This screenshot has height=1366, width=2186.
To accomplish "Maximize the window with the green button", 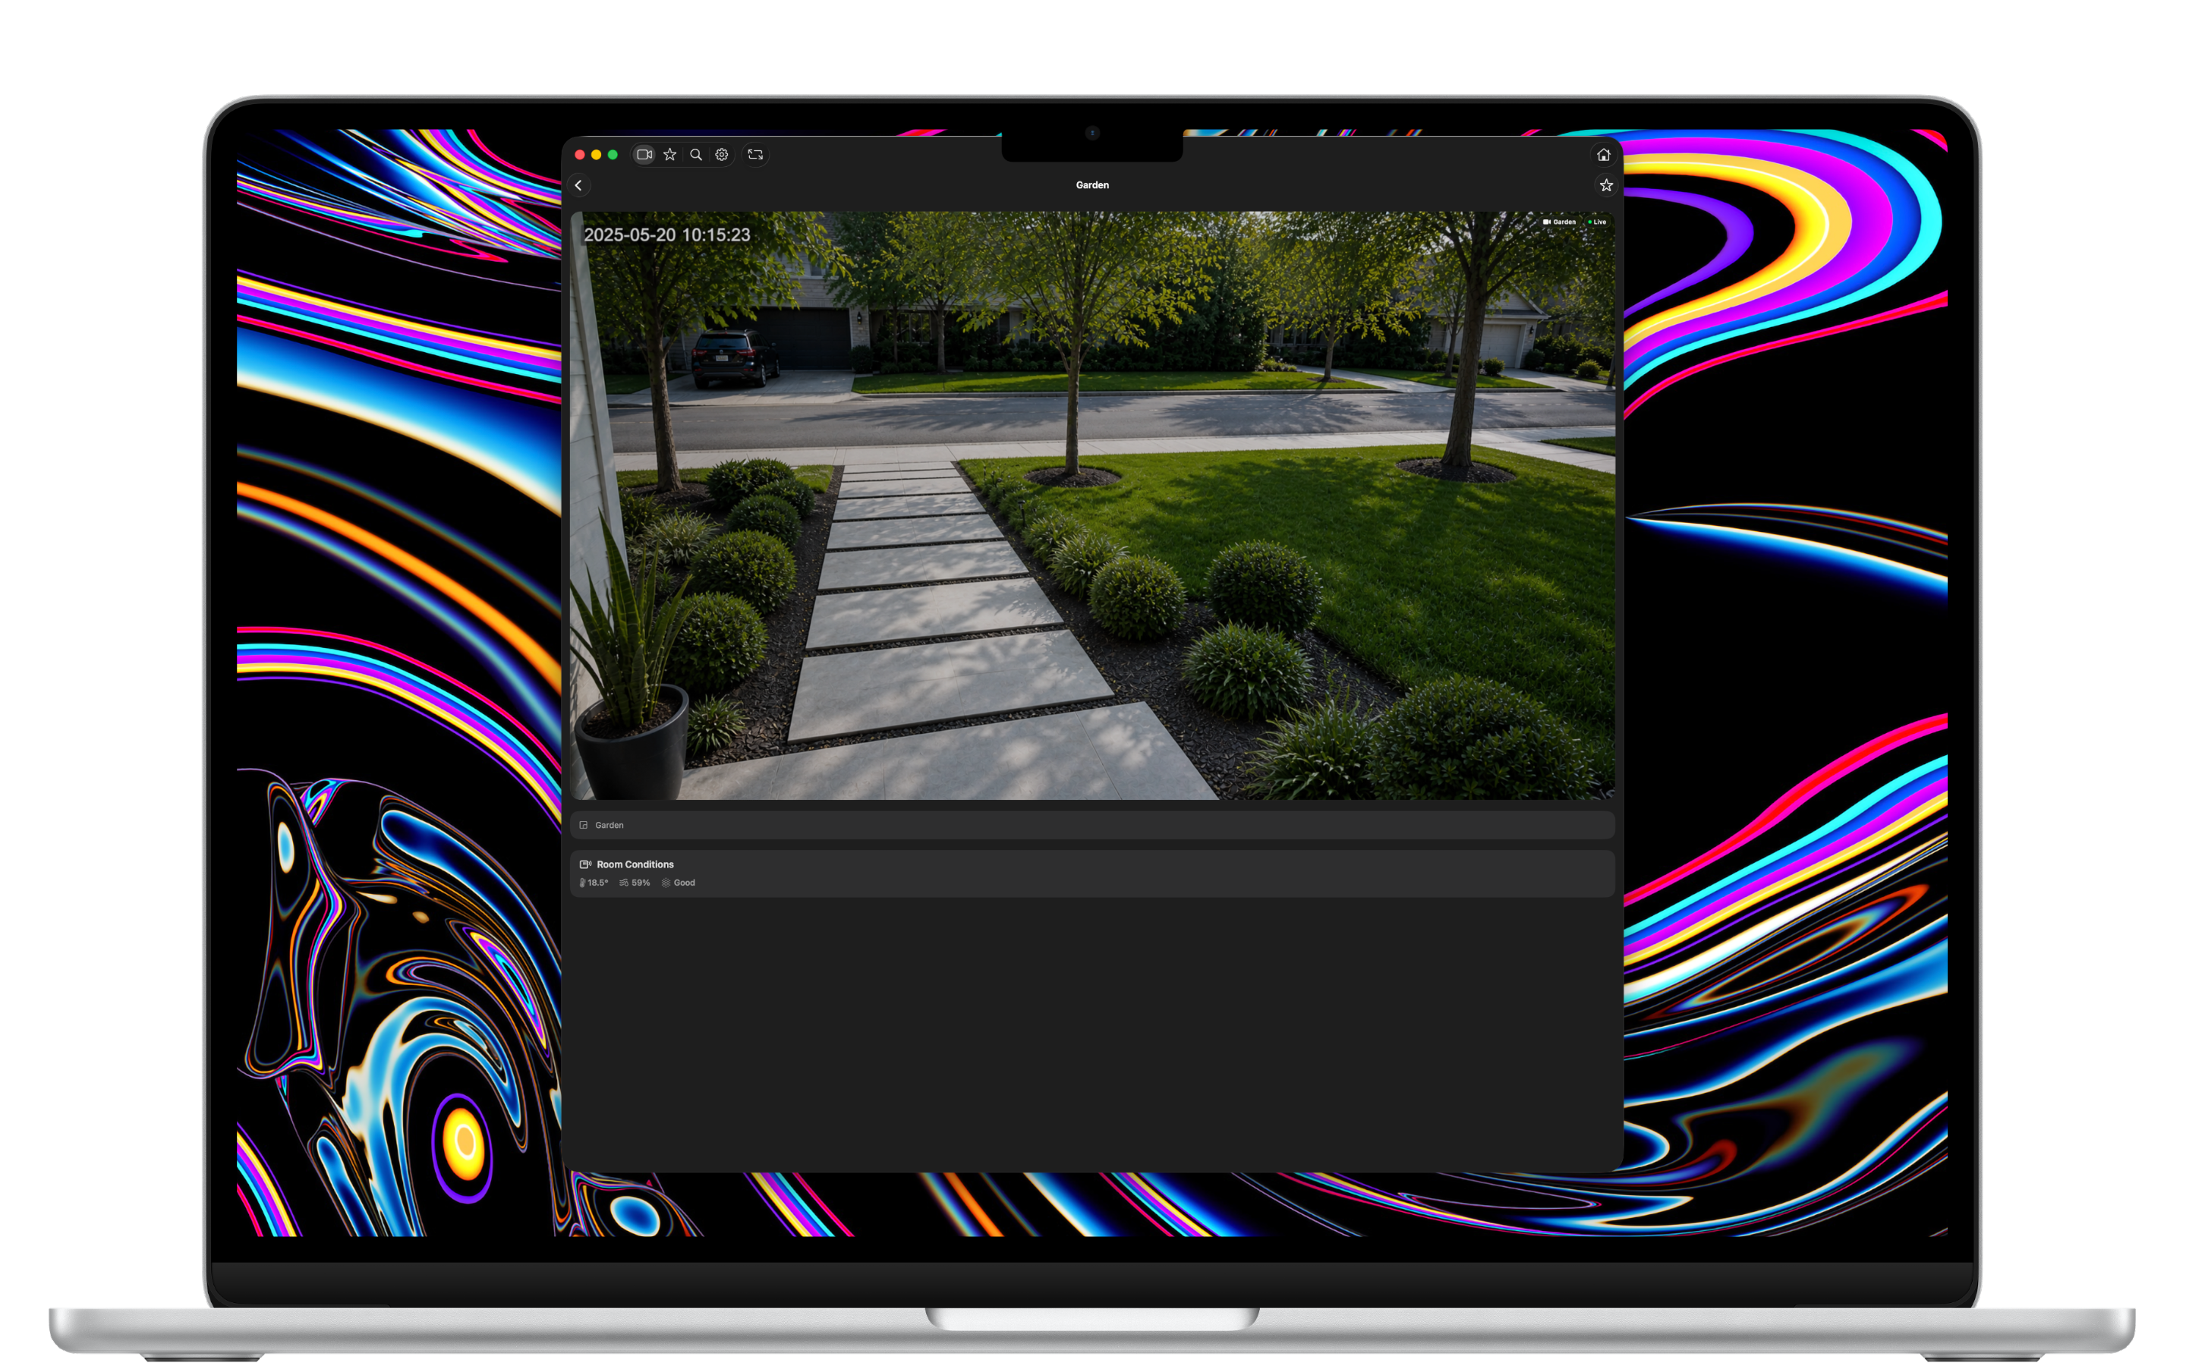I will (613, 155).
